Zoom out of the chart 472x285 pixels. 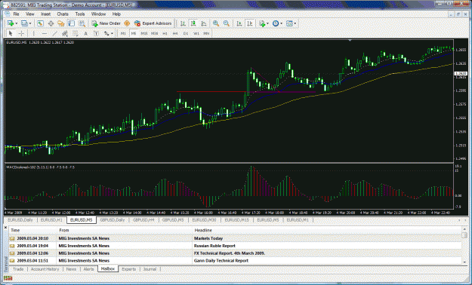pos(227,23)
